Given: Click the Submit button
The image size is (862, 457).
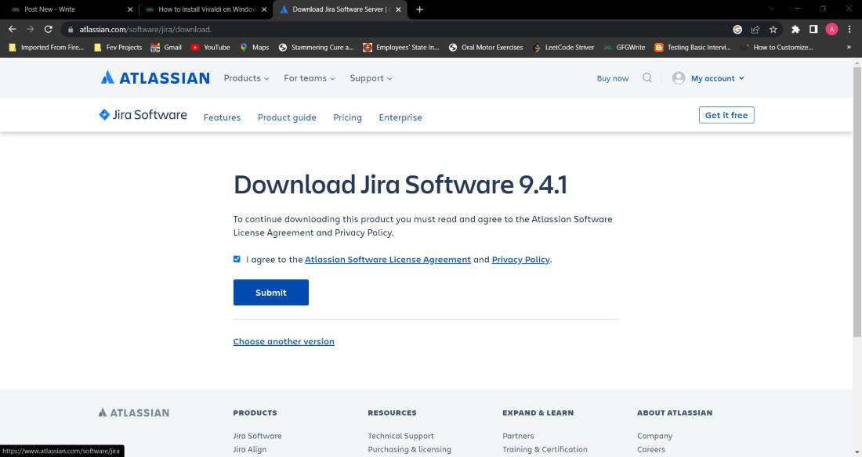Looking at the screenshot, I should pos(270,292).
